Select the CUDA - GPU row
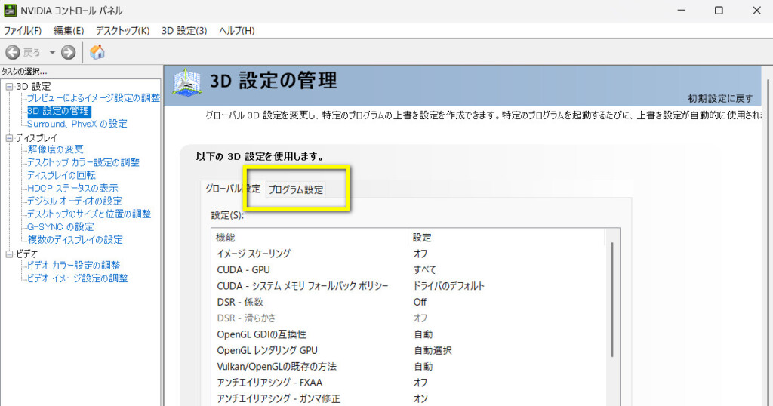773x406 pixels. click(410, 269)
